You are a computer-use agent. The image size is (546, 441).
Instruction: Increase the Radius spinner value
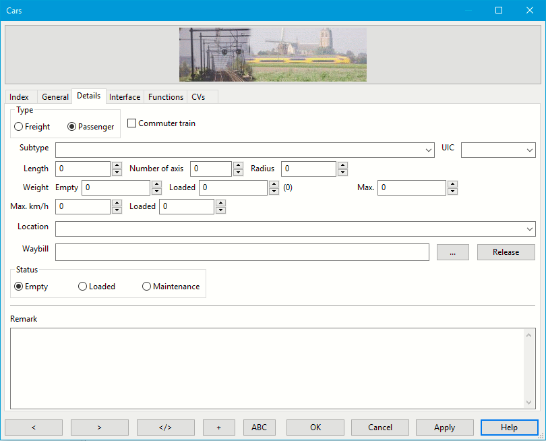(x=342, y=165)
